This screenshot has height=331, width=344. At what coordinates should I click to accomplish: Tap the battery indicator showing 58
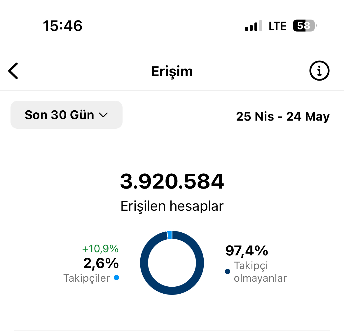(x=305, y=26)
